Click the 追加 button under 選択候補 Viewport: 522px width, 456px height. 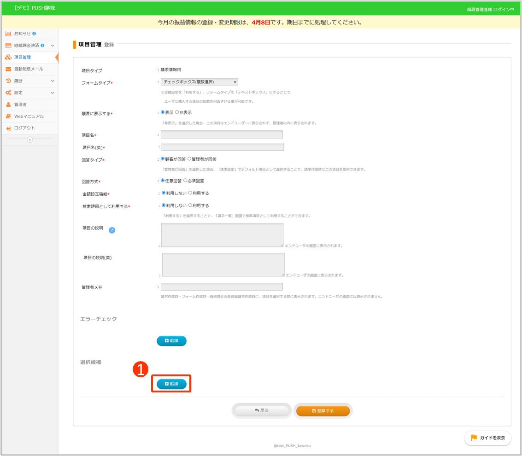(171, 384)
